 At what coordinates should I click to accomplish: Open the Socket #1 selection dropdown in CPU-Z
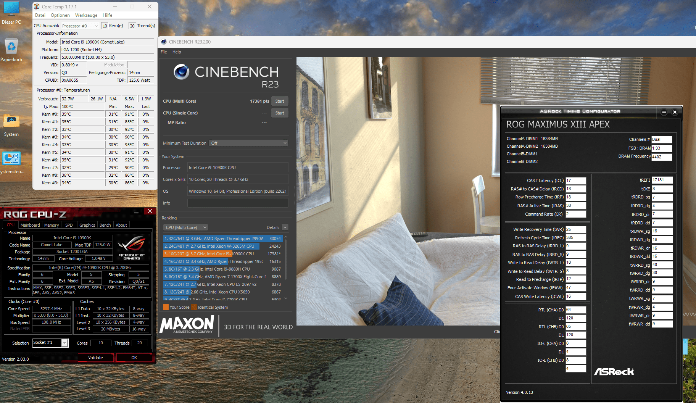[50, 343]
